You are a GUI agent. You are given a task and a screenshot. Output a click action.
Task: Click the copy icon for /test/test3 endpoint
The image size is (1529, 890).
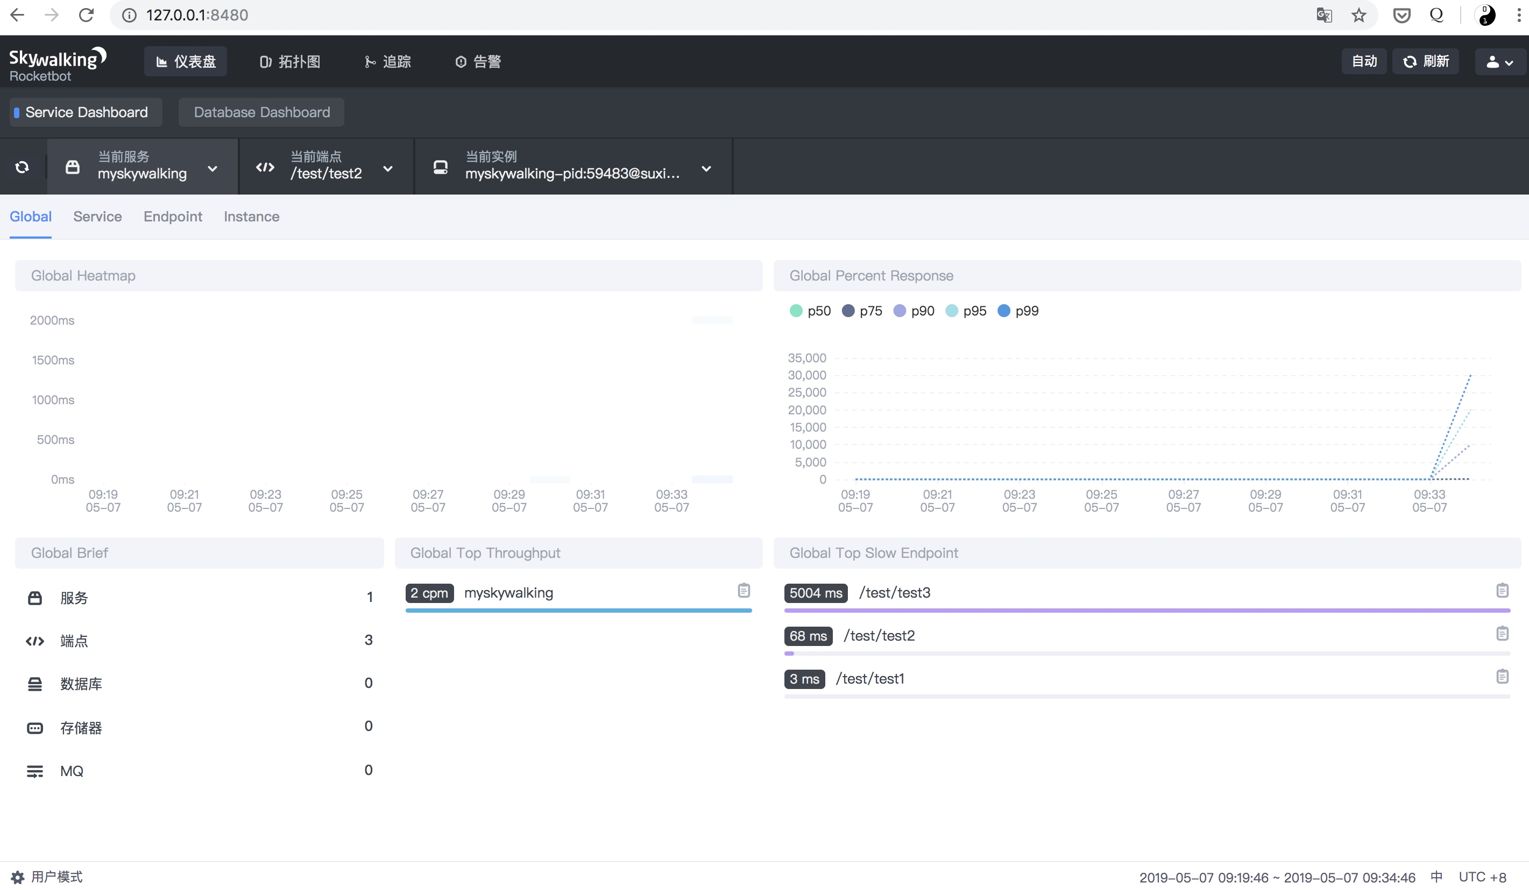1502,591
